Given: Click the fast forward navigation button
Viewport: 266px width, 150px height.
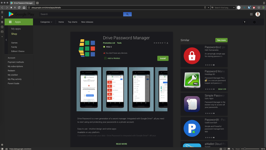Looking at the screenshot, I should (15, 8).
